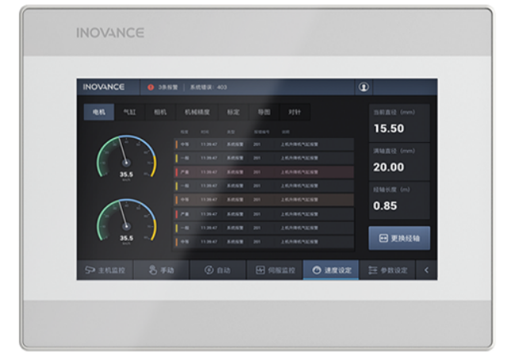Open 参数设定 sliders icon
Viewport: 515px width, 357px height.
(x=373, y=271)
